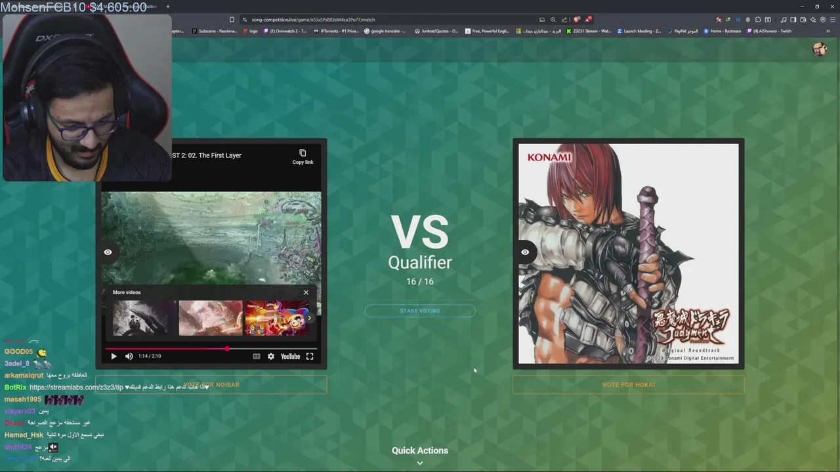Click START VOTING button
The image size is (840, 472).
click(x=420, y=311)
